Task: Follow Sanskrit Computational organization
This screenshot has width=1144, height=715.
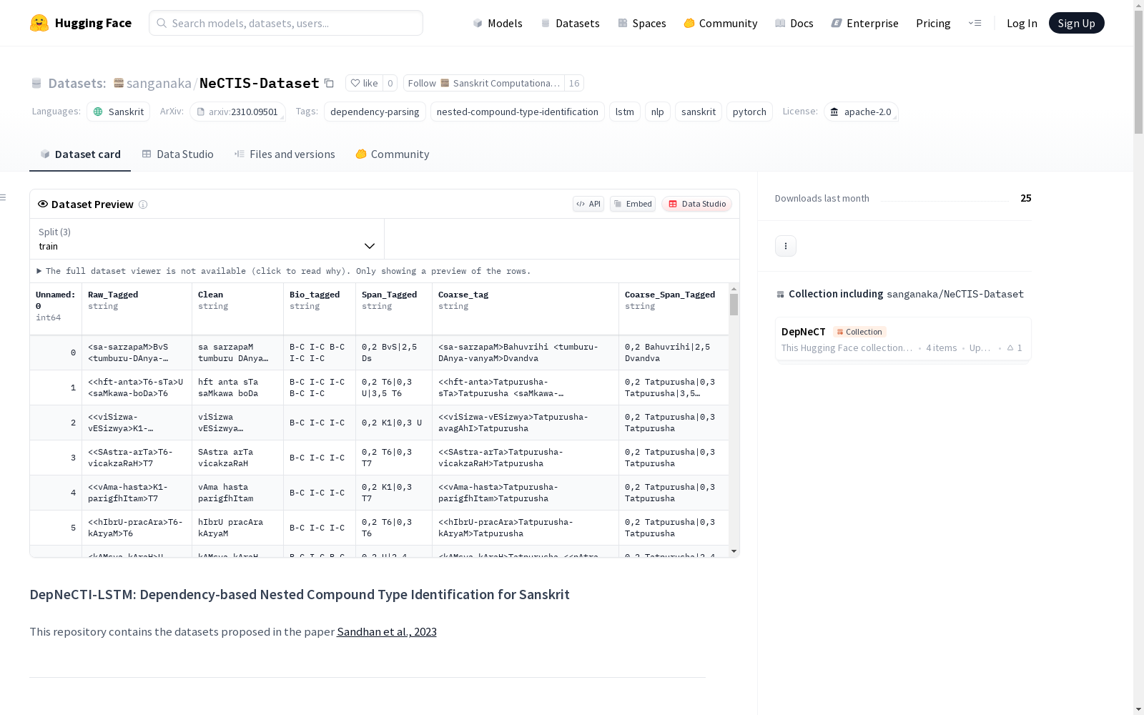Action: pos(484,83)
